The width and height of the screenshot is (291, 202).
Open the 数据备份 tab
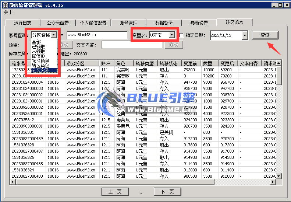pos(164,23)
